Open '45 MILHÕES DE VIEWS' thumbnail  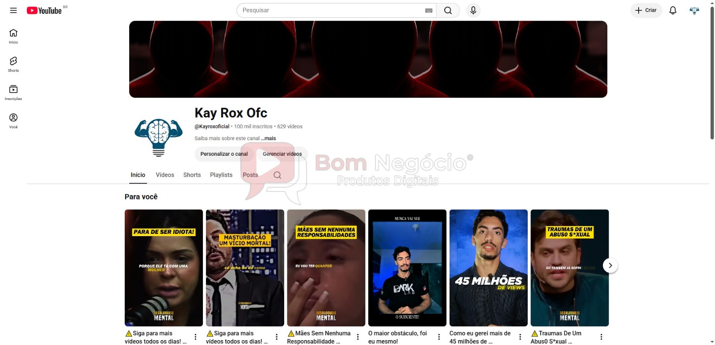tap(488, 268)
